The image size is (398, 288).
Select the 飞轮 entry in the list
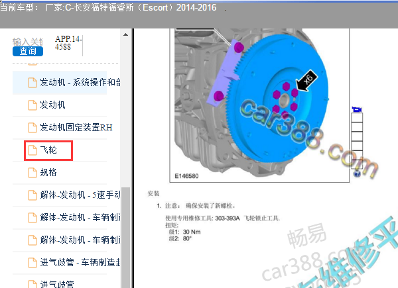click(48, 150)
